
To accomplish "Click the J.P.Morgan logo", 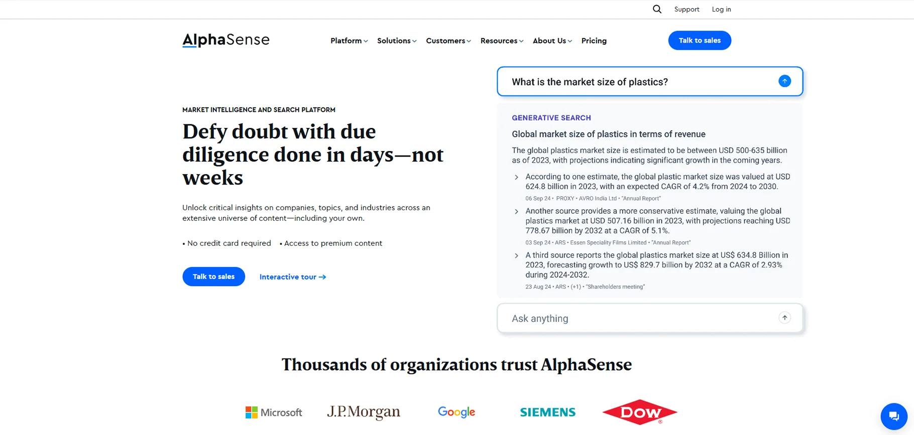I will 364,412.
